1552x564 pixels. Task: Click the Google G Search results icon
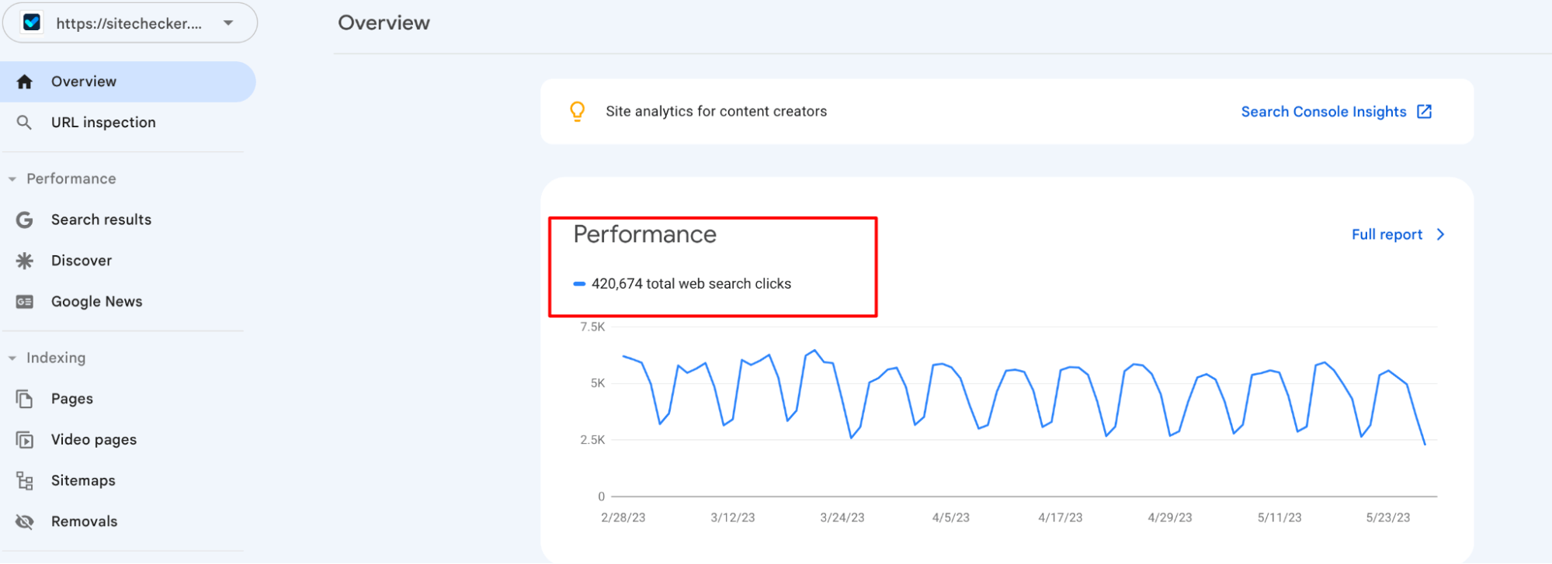(x=25, y=220)
